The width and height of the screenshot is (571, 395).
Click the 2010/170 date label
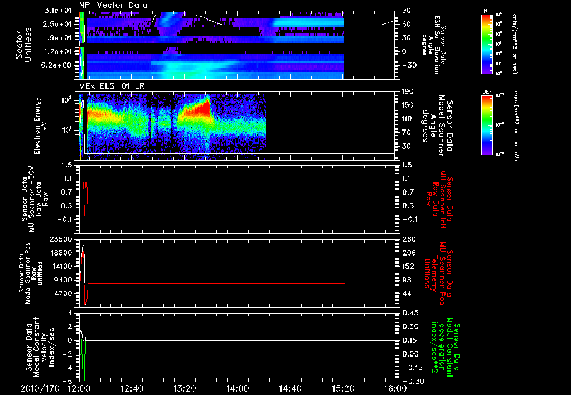tap(40, 388)
